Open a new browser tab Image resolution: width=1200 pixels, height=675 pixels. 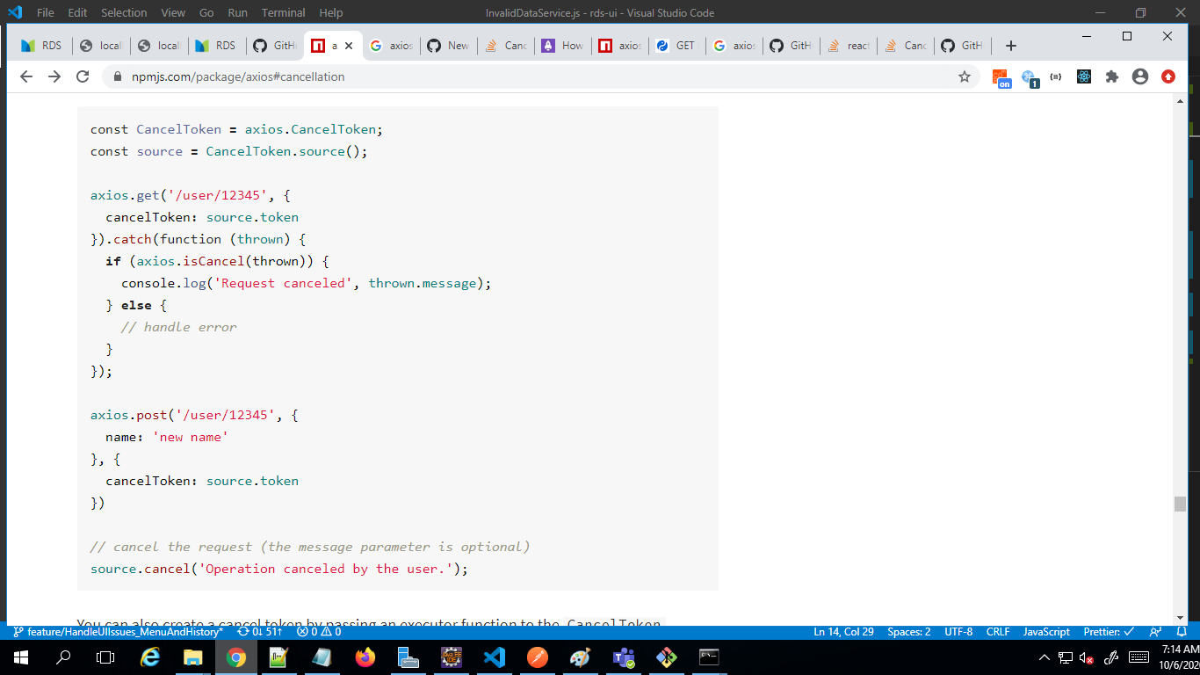coord(1011,45)
